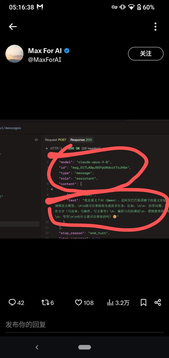
Task: Tap the 发布你的回复 reply field
Action: tap(84, 325)
